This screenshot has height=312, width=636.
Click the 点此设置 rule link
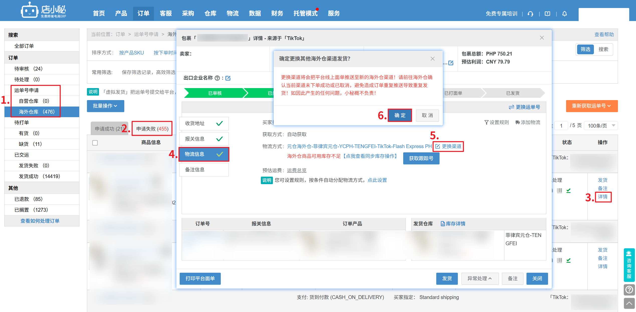tap(377, 180)
